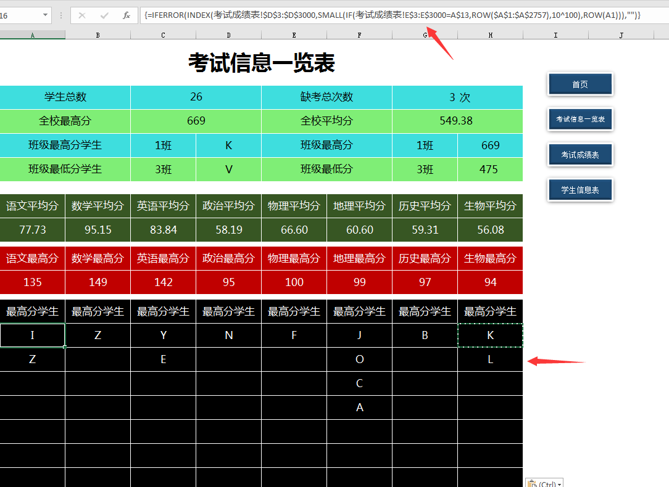Viewport: 669px width, 487px height.
Task: Click the 数学最高分 header cell
Action: coord(98,258)
